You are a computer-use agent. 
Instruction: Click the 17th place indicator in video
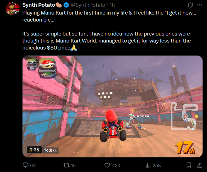coord(185,147)
